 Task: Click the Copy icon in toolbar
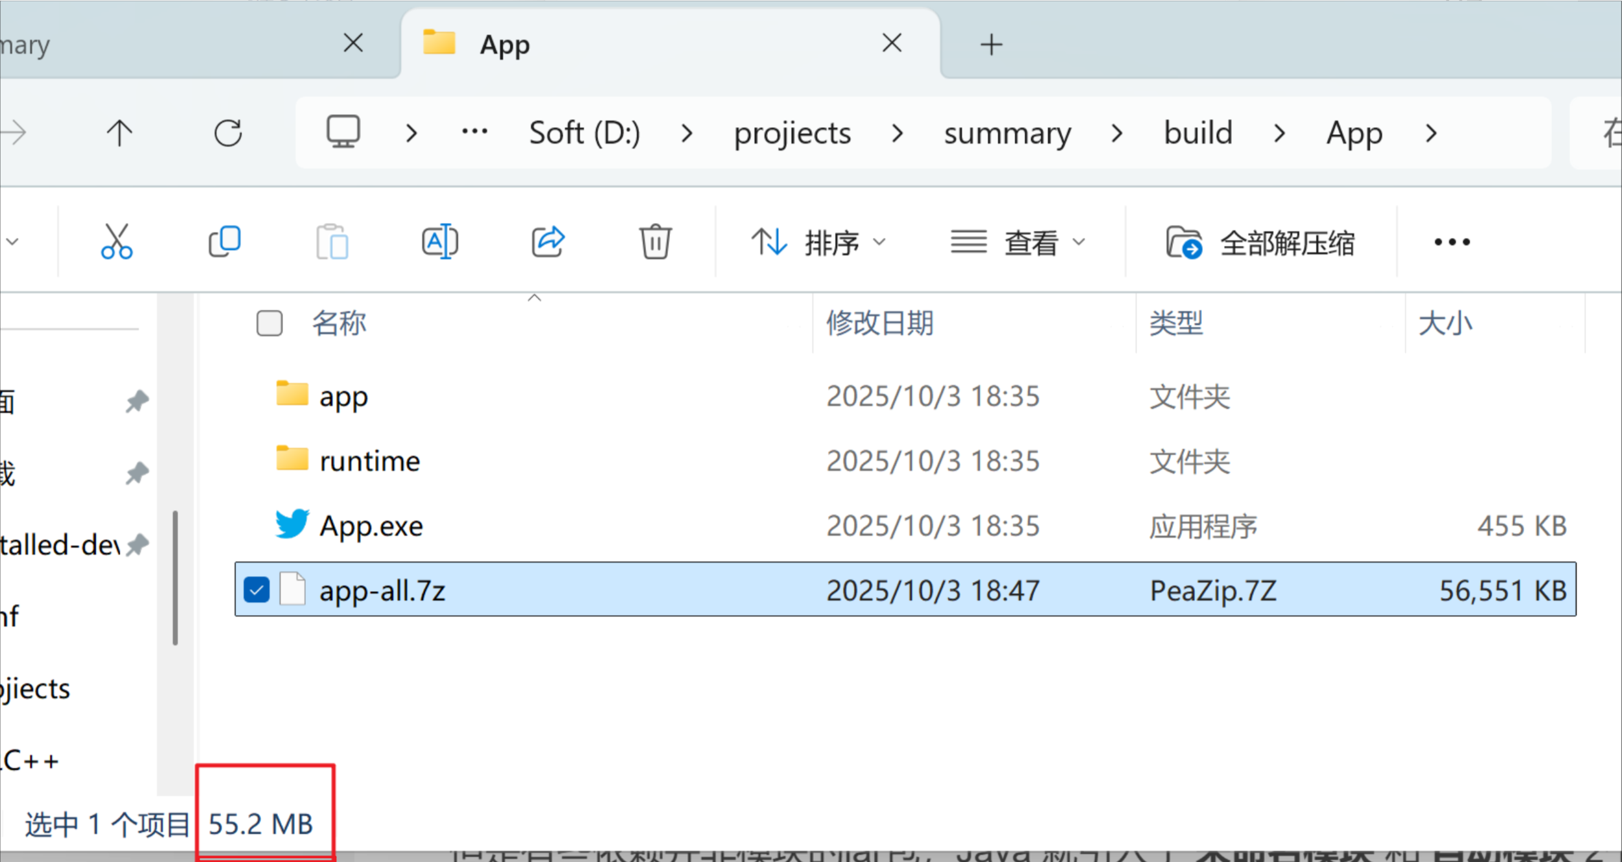pos(225,242)
